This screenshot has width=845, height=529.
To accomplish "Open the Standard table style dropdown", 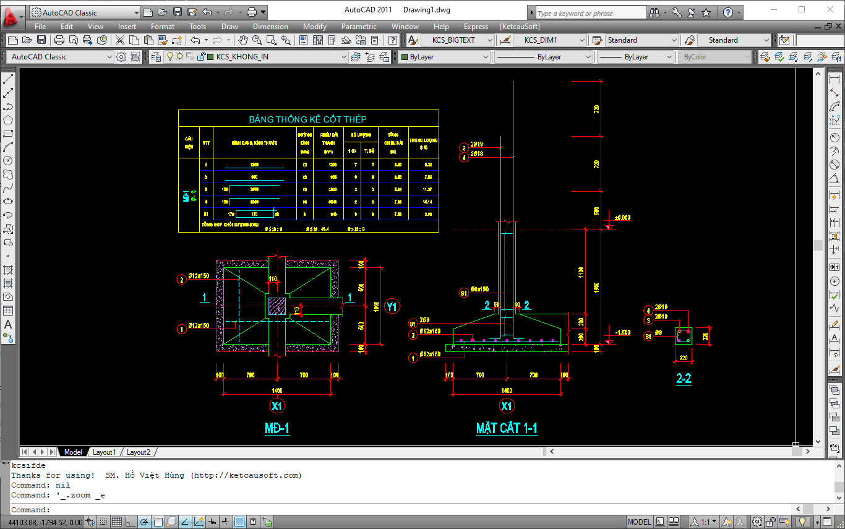I will (x=641, y=40).
